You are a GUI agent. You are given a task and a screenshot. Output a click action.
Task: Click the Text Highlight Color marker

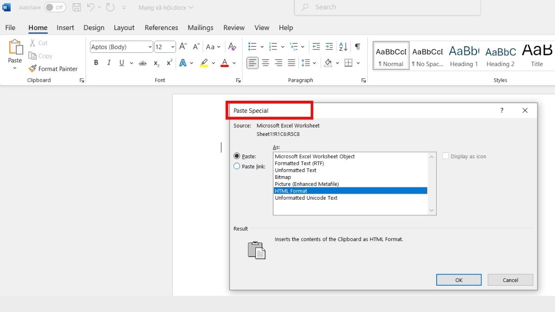click(x=204, y=63)
